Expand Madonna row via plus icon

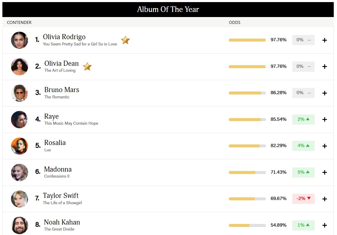click(324, 172)
